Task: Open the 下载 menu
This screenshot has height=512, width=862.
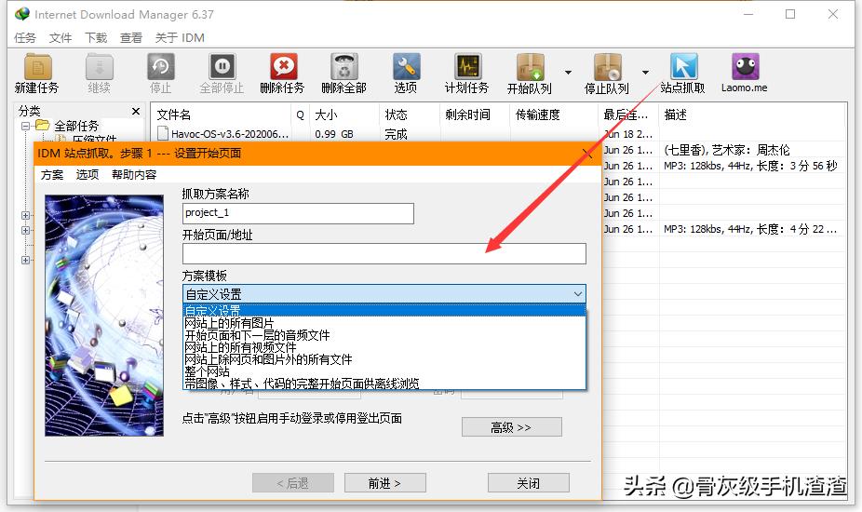Action: click(x=96, y=37)
